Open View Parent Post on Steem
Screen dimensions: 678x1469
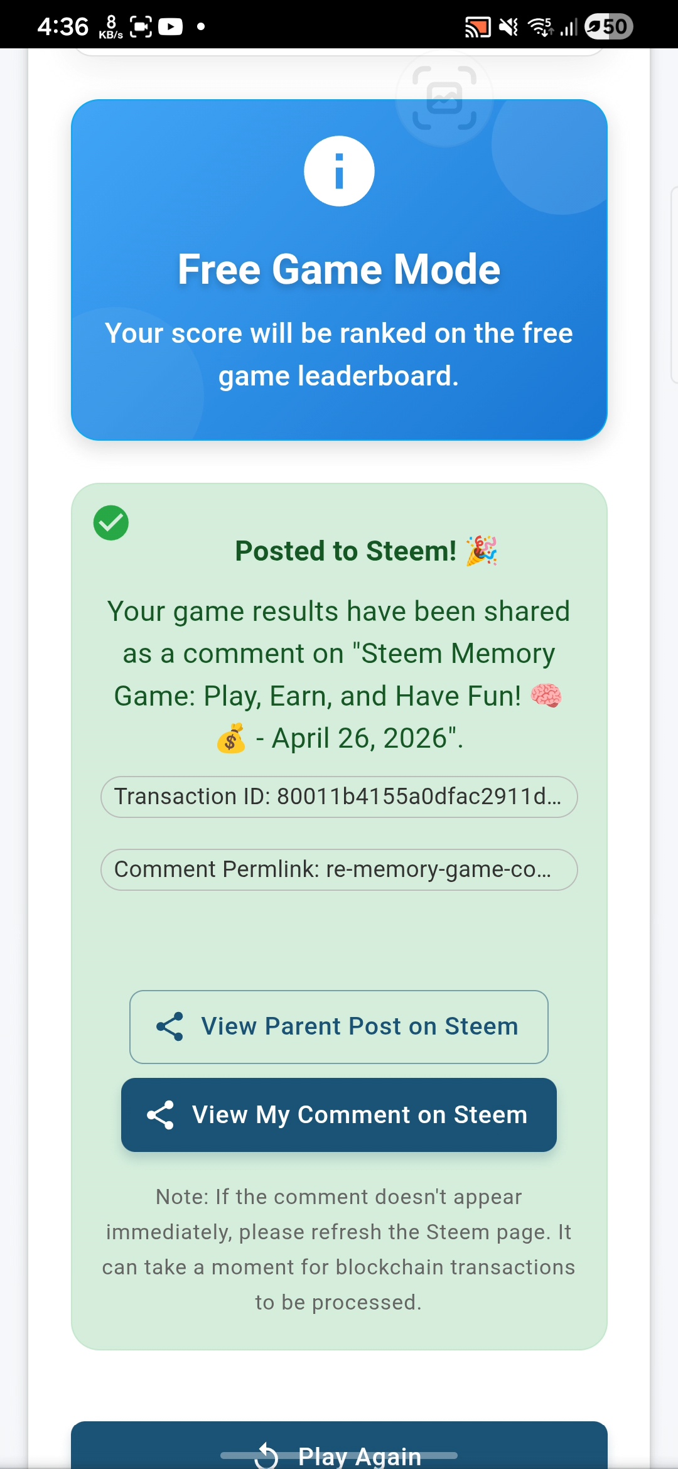[339, 1027]
